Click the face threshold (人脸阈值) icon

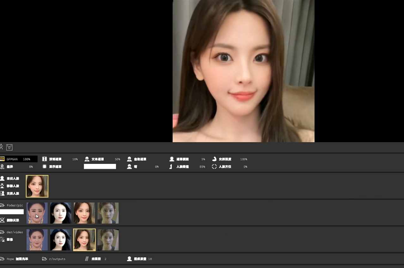tap(171, 166)
